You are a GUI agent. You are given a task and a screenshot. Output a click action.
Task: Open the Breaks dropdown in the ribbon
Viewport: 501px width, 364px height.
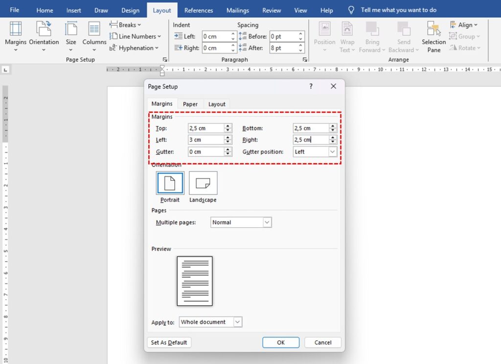(x=125, y=24)
